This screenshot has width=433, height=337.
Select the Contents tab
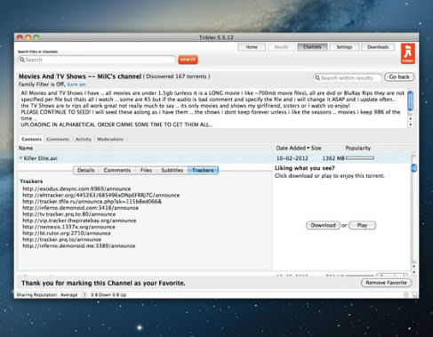(x=31, y=139)
